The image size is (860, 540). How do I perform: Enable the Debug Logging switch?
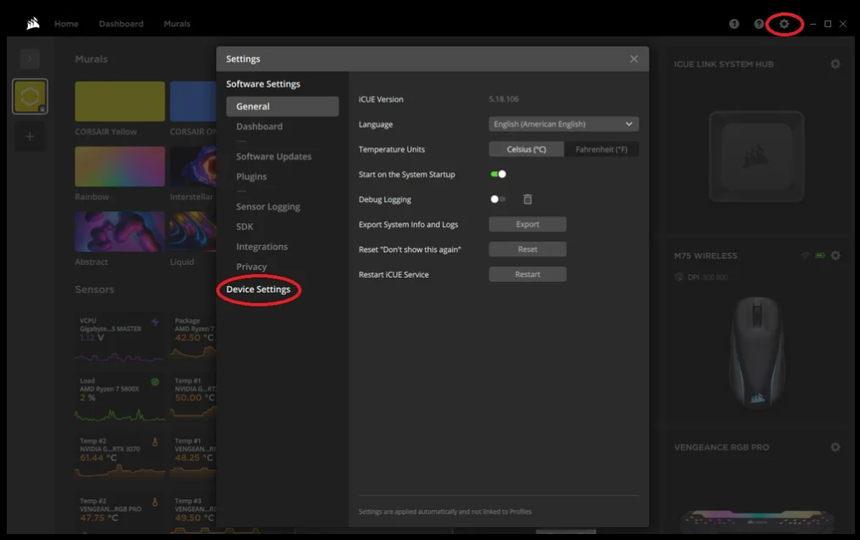tap(498, 199)
